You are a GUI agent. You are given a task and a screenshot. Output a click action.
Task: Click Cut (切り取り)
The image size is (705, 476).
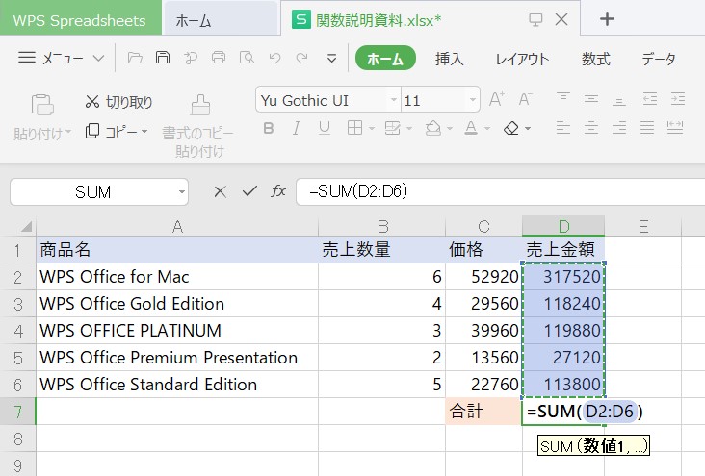tap(119, 102)
